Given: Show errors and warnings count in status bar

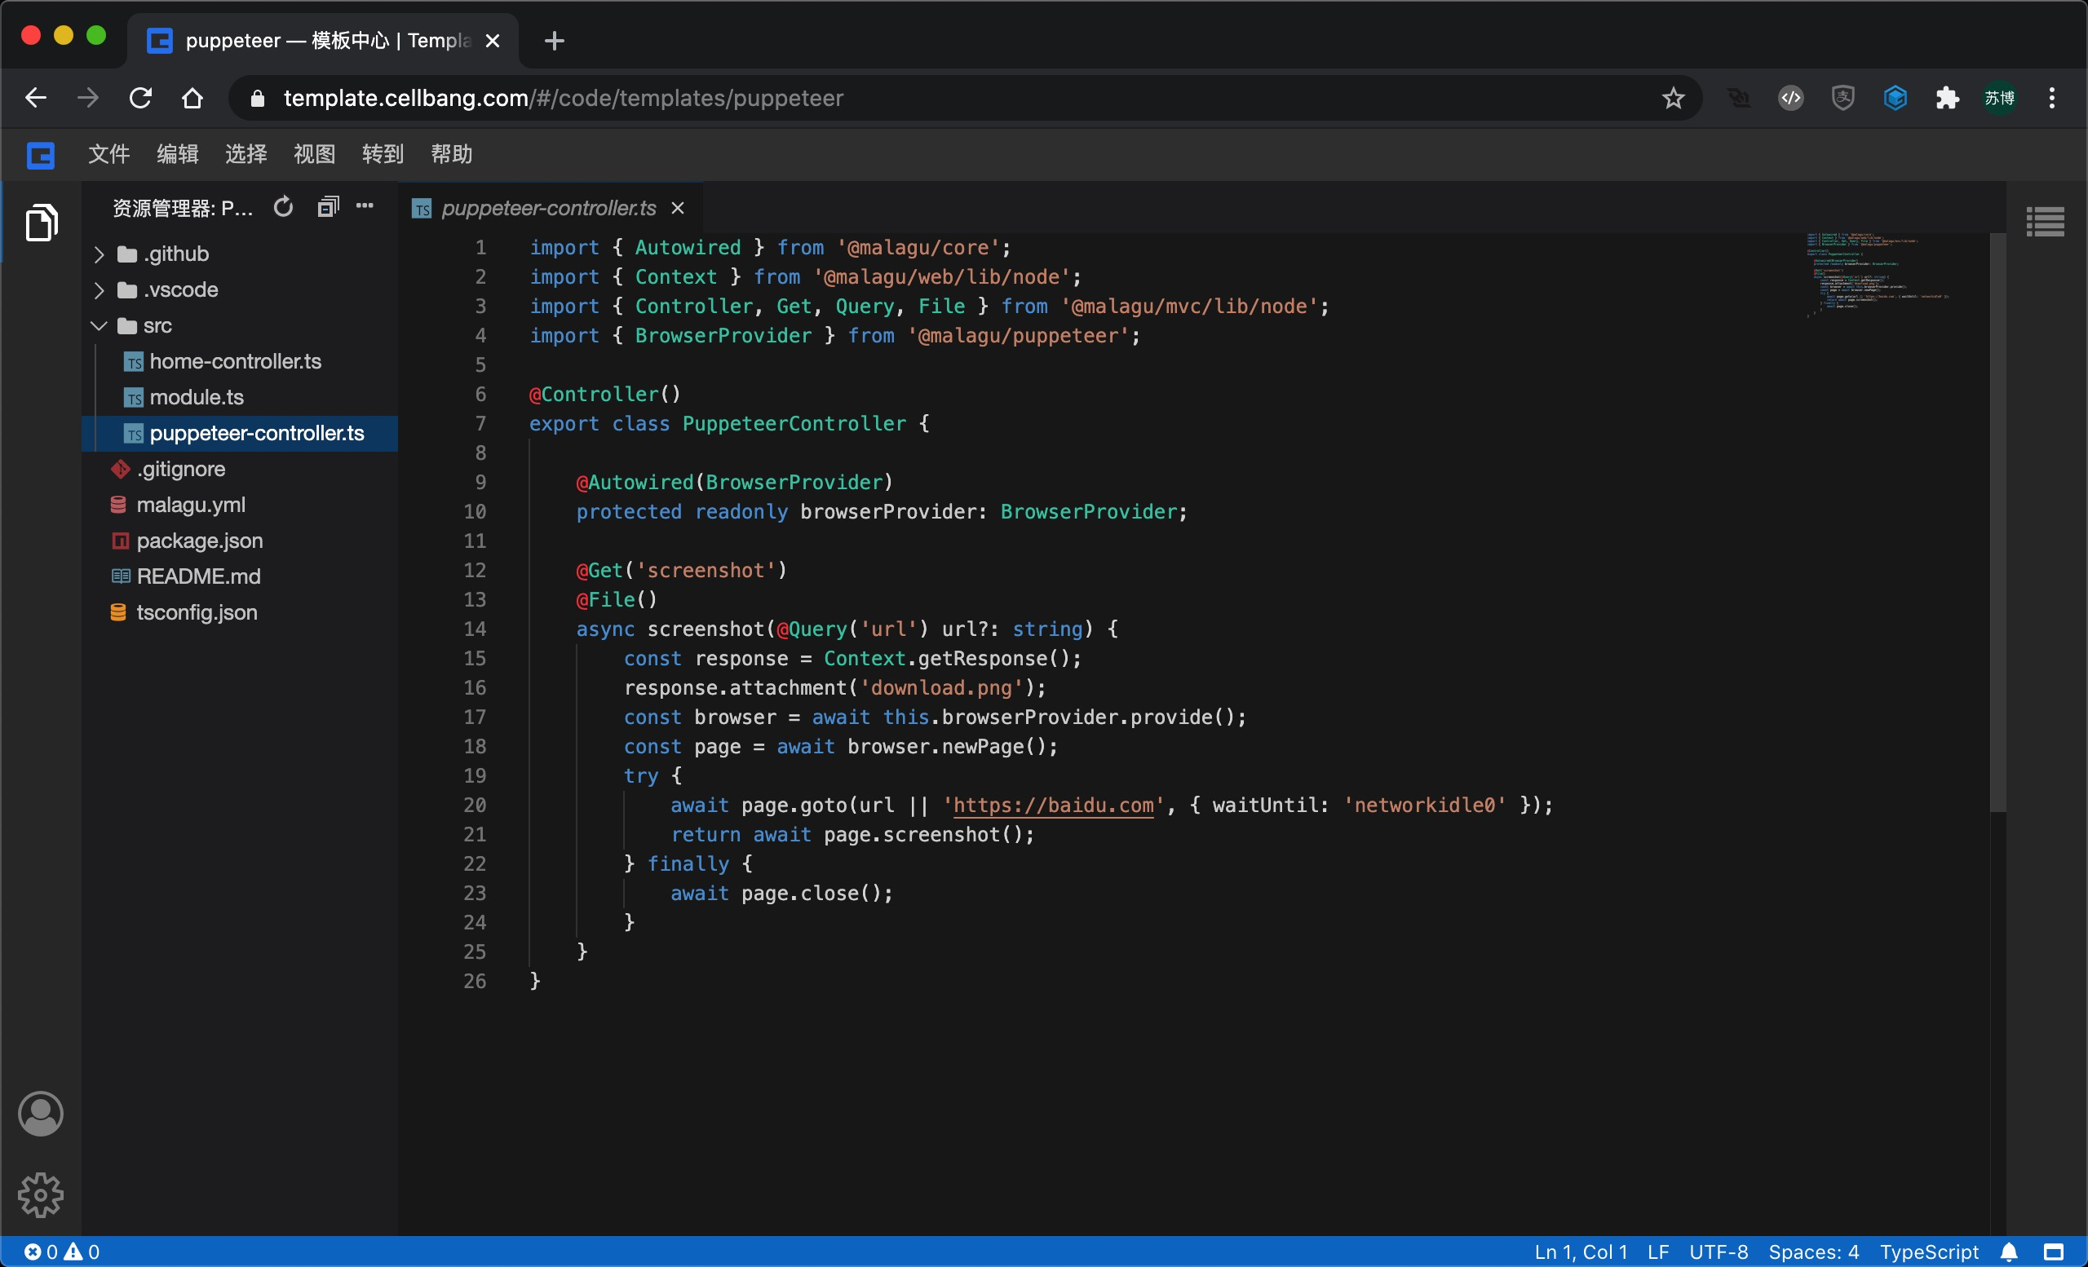Looking at the screenshot, I should pyautogui.click(x=61, y=1252).
